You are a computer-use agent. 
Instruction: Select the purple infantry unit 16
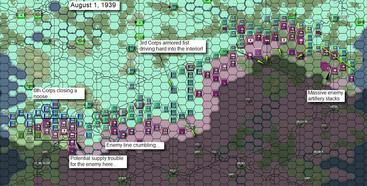(131, 131)
